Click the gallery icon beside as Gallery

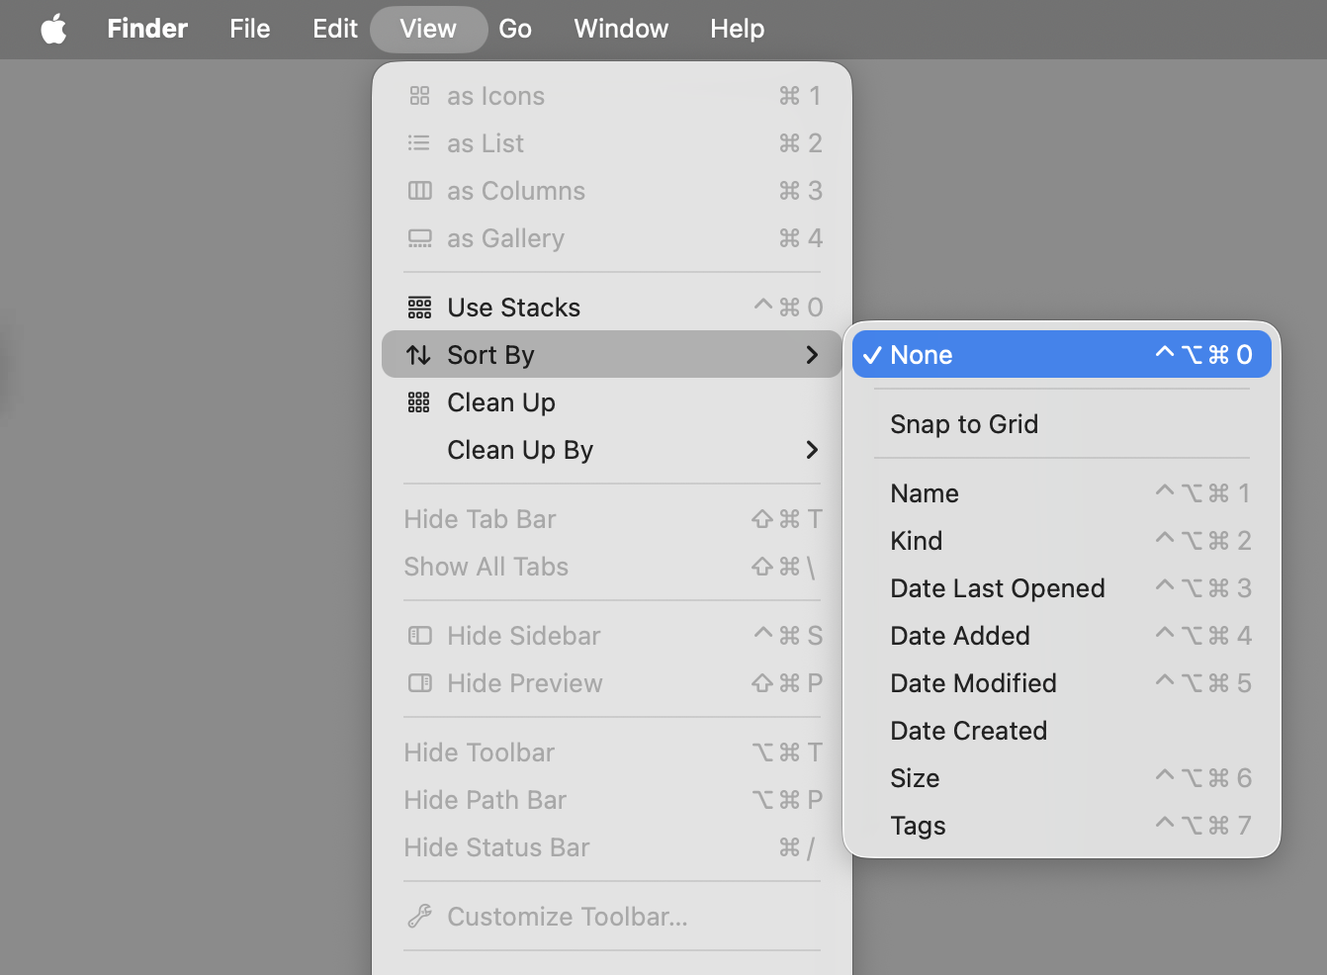pos(419,238)
